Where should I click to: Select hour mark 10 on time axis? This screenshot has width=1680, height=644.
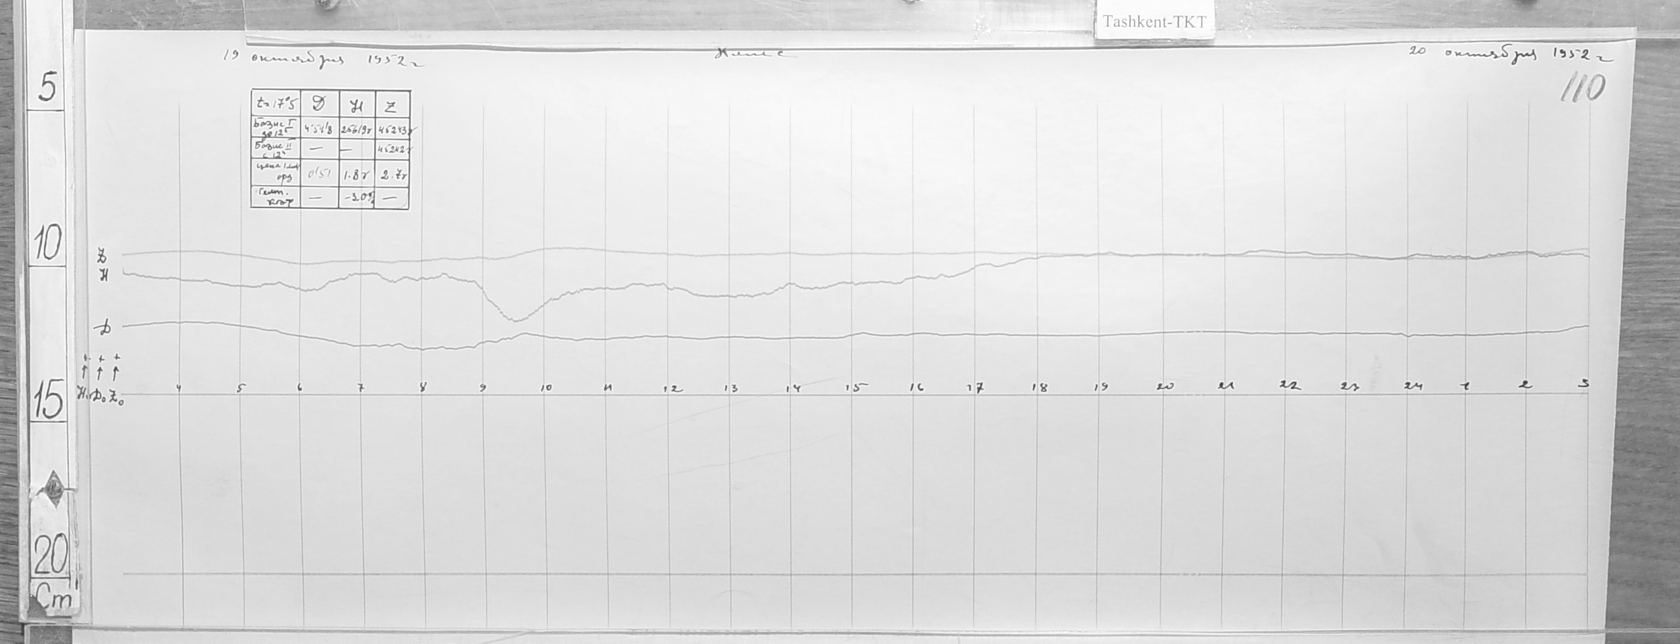coord(546,388)
